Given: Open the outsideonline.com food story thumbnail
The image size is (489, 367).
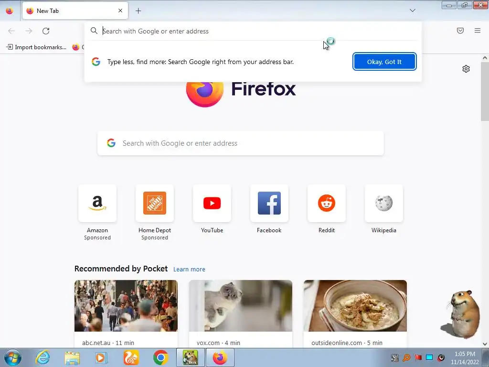Looking at the screenshot, I should (x=355, y=306).
